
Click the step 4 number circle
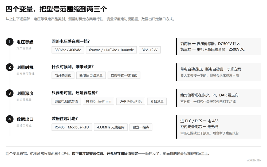[x=10, y=119]
